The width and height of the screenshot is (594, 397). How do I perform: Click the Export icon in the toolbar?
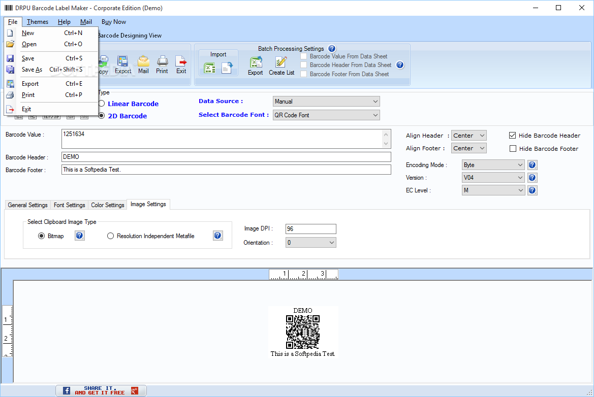(x=123, y=61)
